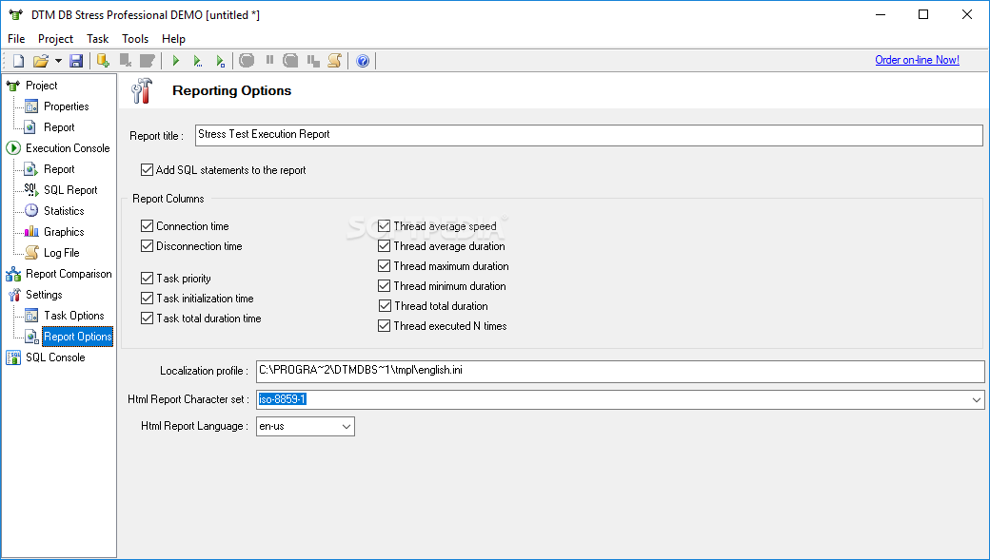Toggle Thread average duration checkbox

tap(384, 246)
